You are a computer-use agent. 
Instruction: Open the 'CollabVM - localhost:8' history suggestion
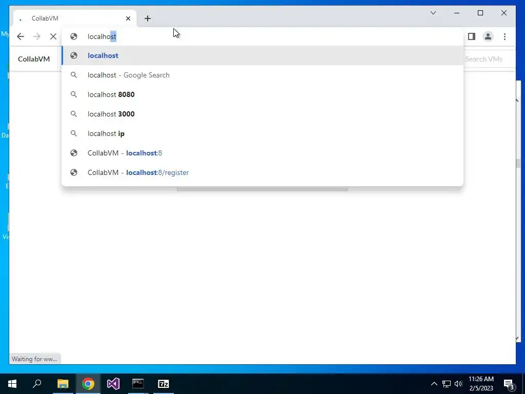click(x=262, y=153)
